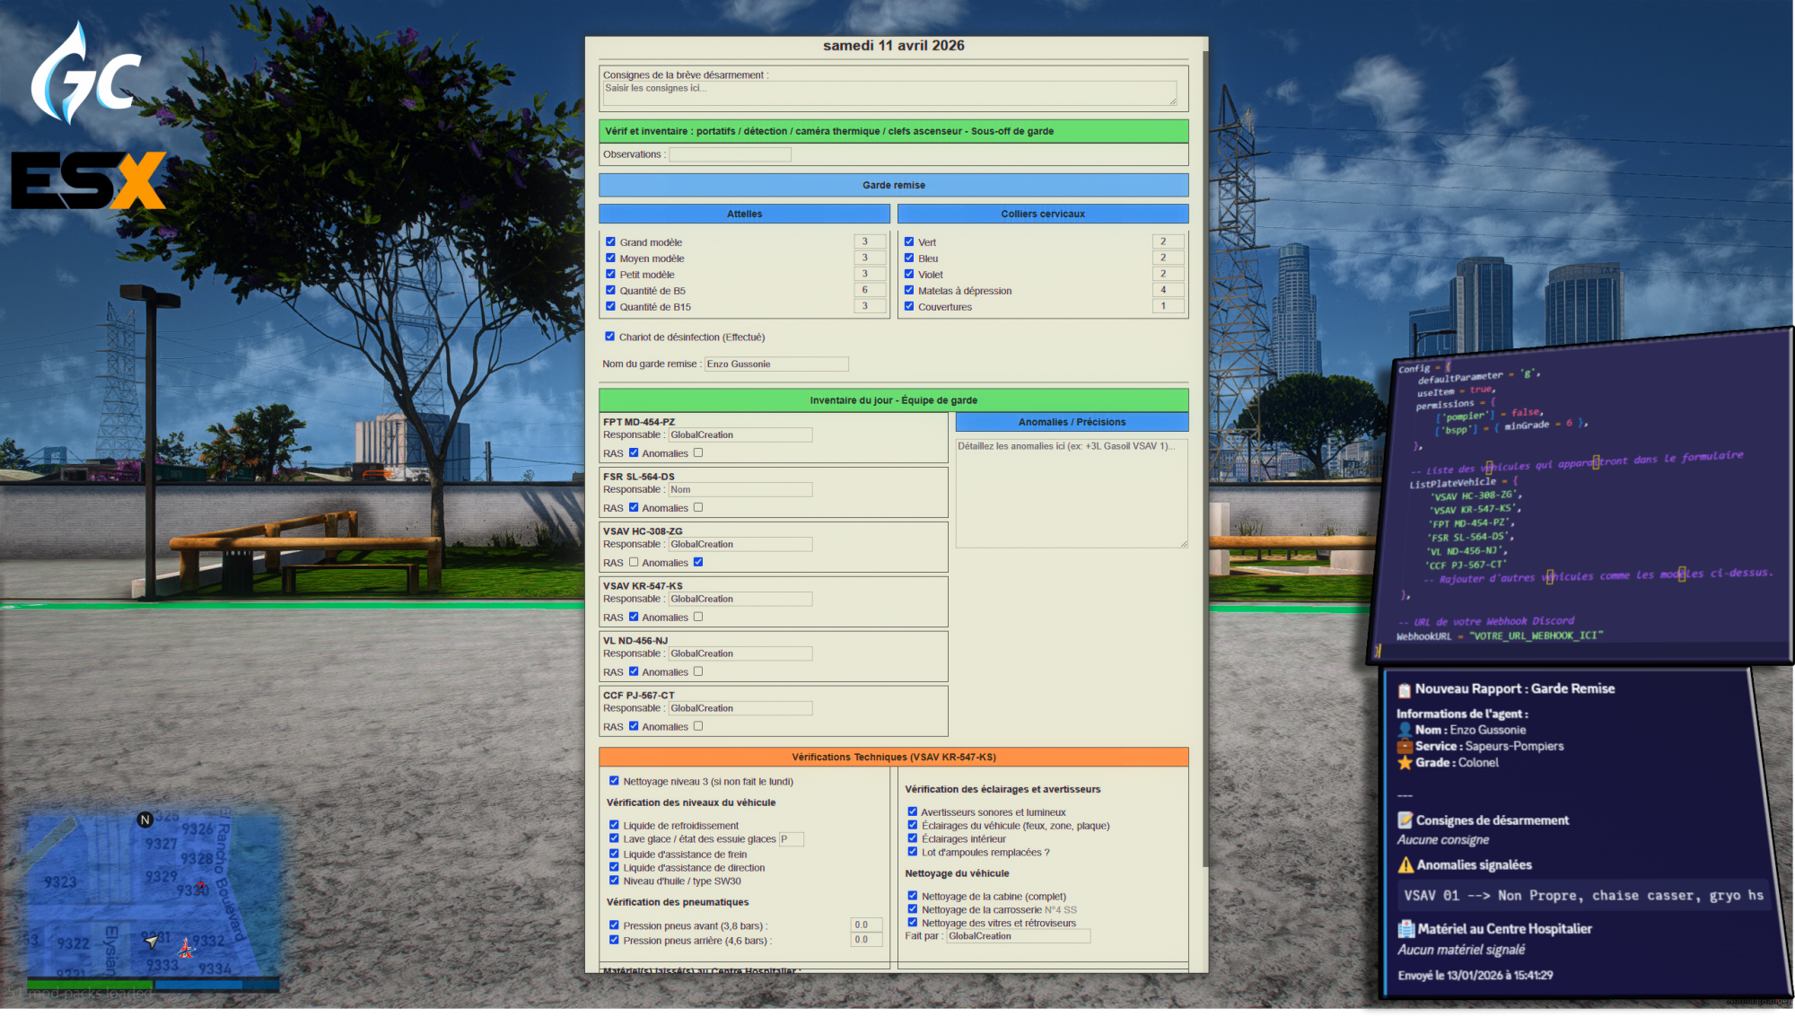Image resolution: width=1795 pixels, height=1017 pixels.
Task: Toggle Nettoyage de la cabine (complet) checkbox
Action: tap(913, 896)
